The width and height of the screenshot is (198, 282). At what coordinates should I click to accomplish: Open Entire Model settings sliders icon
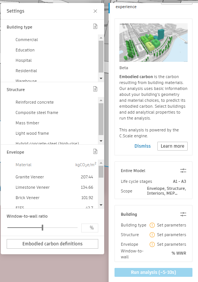coord(183,171)
